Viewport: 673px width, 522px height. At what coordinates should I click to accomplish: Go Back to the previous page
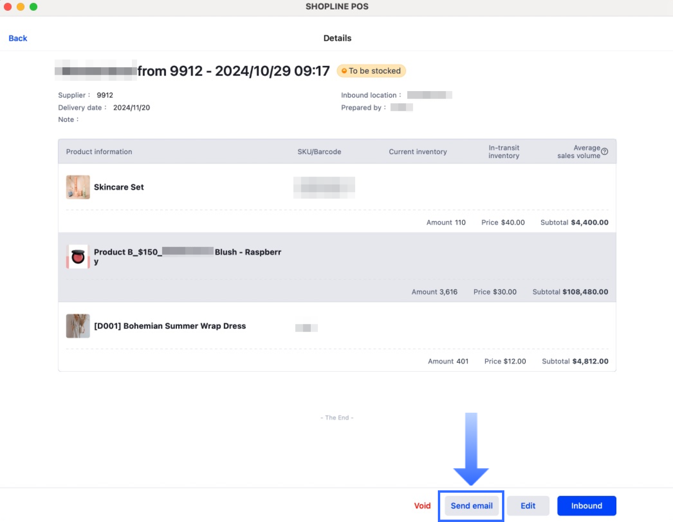tap(18, 38)
